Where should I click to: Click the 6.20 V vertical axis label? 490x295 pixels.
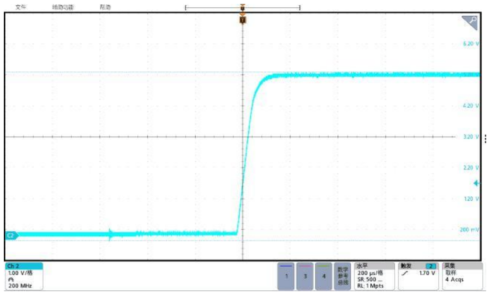(471, 44)
